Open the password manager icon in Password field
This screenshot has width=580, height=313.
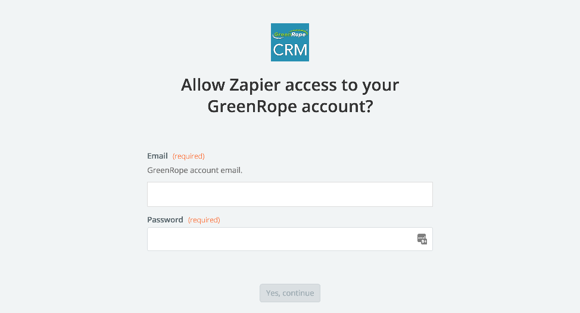coord(422,239)
